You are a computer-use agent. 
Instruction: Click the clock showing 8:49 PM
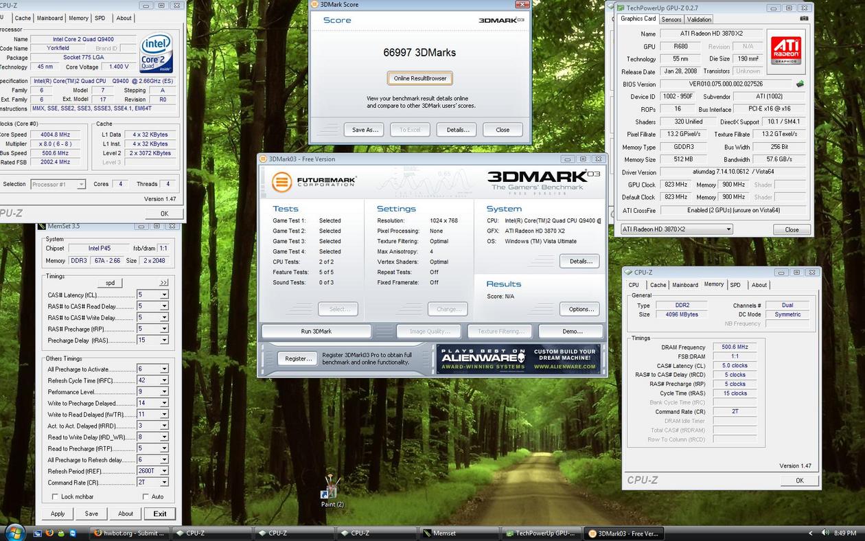(x=845, y=533)
